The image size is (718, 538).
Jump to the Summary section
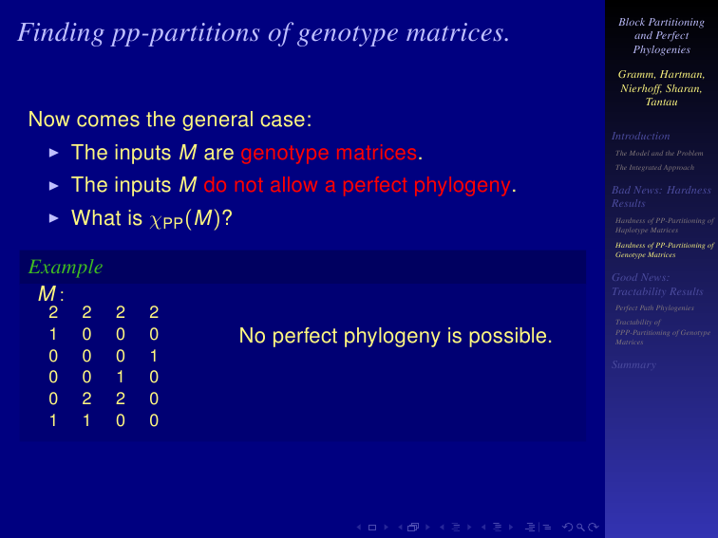coord(633,364)
